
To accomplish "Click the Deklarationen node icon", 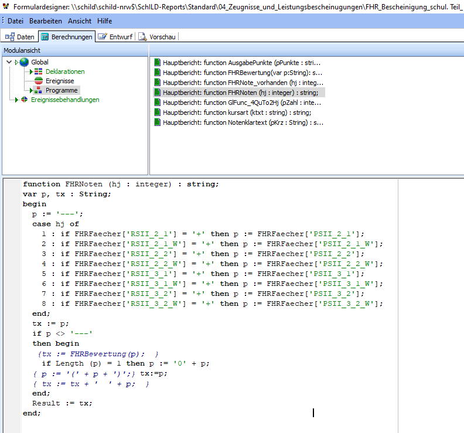I will pos(38,71).
